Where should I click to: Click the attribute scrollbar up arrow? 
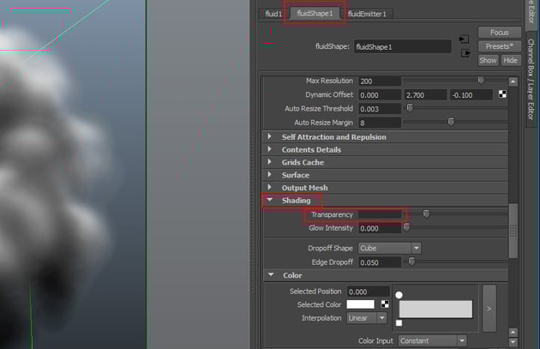tap(513, 82)
